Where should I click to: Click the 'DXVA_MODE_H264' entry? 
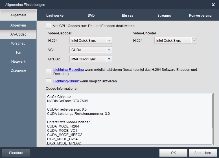point(62,139)
